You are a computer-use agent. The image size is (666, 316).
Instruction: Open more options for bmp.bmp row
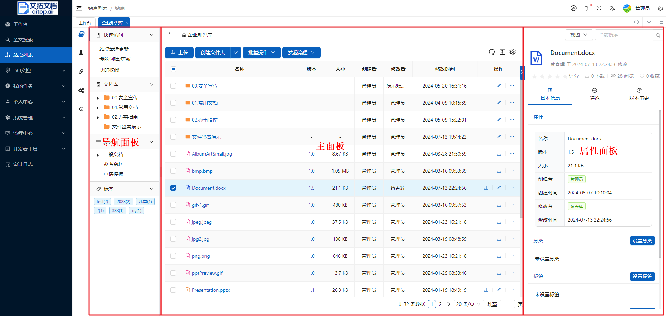(x=512, y=171)
